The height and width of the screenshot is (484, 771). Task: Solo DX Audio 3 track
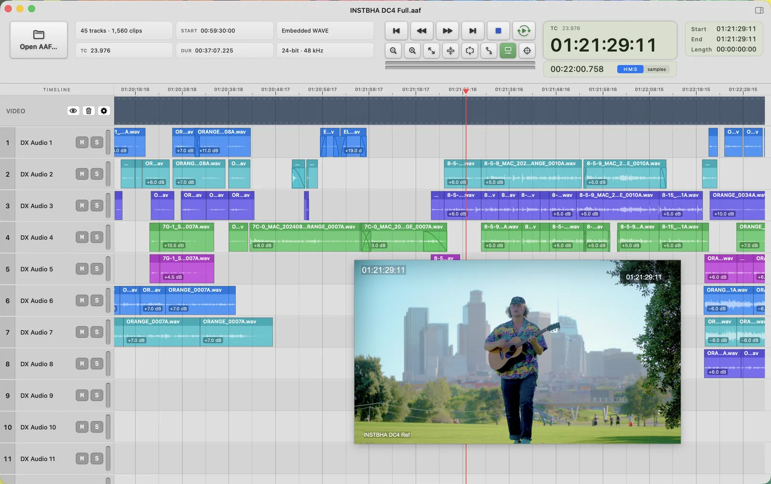[97, 205]
